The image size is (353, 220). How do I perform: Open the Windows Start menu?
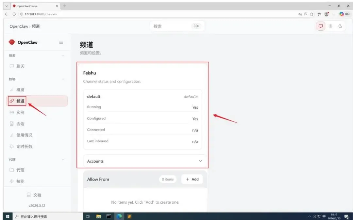(x=7, y=216)
